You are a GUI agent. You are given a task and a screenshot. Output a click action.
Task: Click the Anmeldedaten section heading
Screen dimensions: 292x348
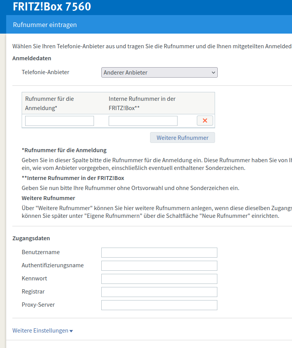click(32, 58)
